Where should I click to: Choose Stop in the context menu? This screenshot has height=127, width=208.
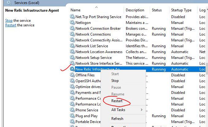pyautogui.click(x=115, y=81)
